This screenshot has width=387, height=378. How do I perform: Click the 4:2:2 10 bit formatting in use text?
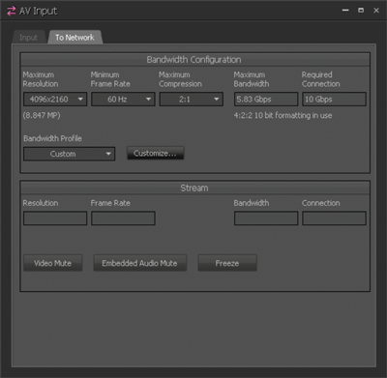283,115
